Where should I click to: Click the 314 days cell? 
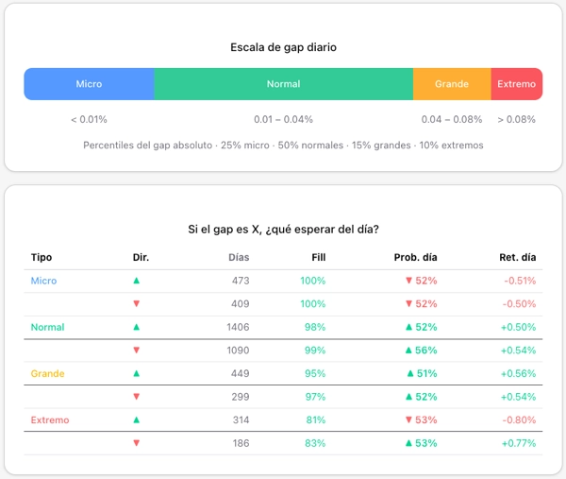241,420
